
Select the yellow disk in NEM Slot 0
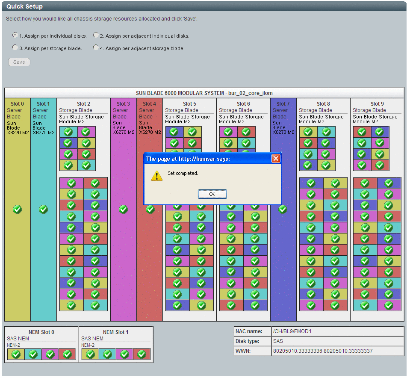(x=16, y=354)
